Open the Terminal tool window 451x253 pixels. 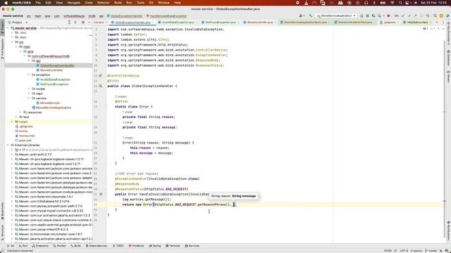coord(173,246)
